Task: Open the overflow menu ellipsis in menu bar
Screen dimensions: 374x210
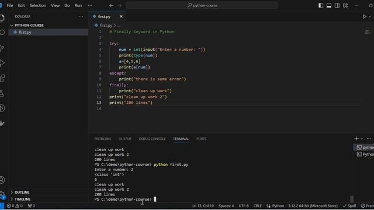Action: point(90,5)
